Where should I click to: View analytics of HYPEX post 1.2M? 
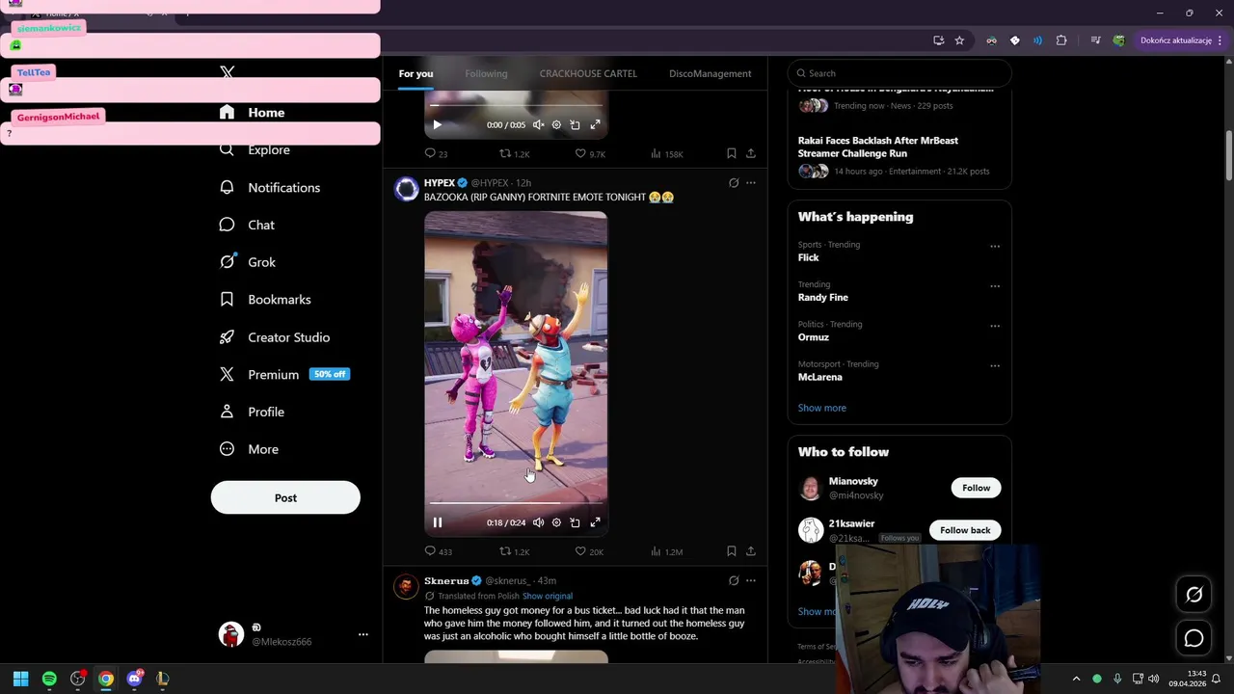[x=666, y=551]
